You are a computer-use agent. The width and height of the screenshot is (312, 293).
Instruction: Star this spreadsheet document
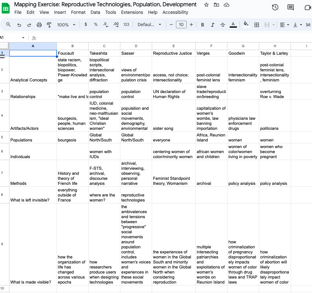pos(206,5)
